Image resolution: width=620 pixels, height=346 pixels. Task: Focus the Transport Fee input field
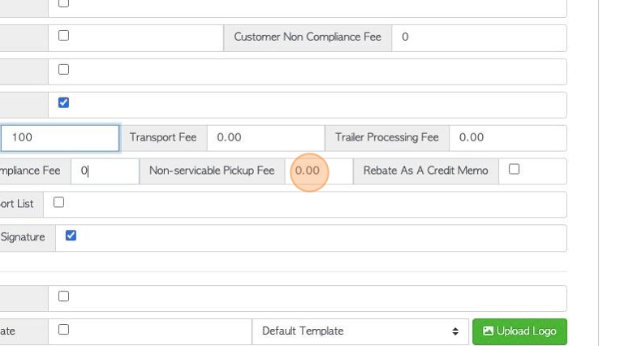point(265,138)
